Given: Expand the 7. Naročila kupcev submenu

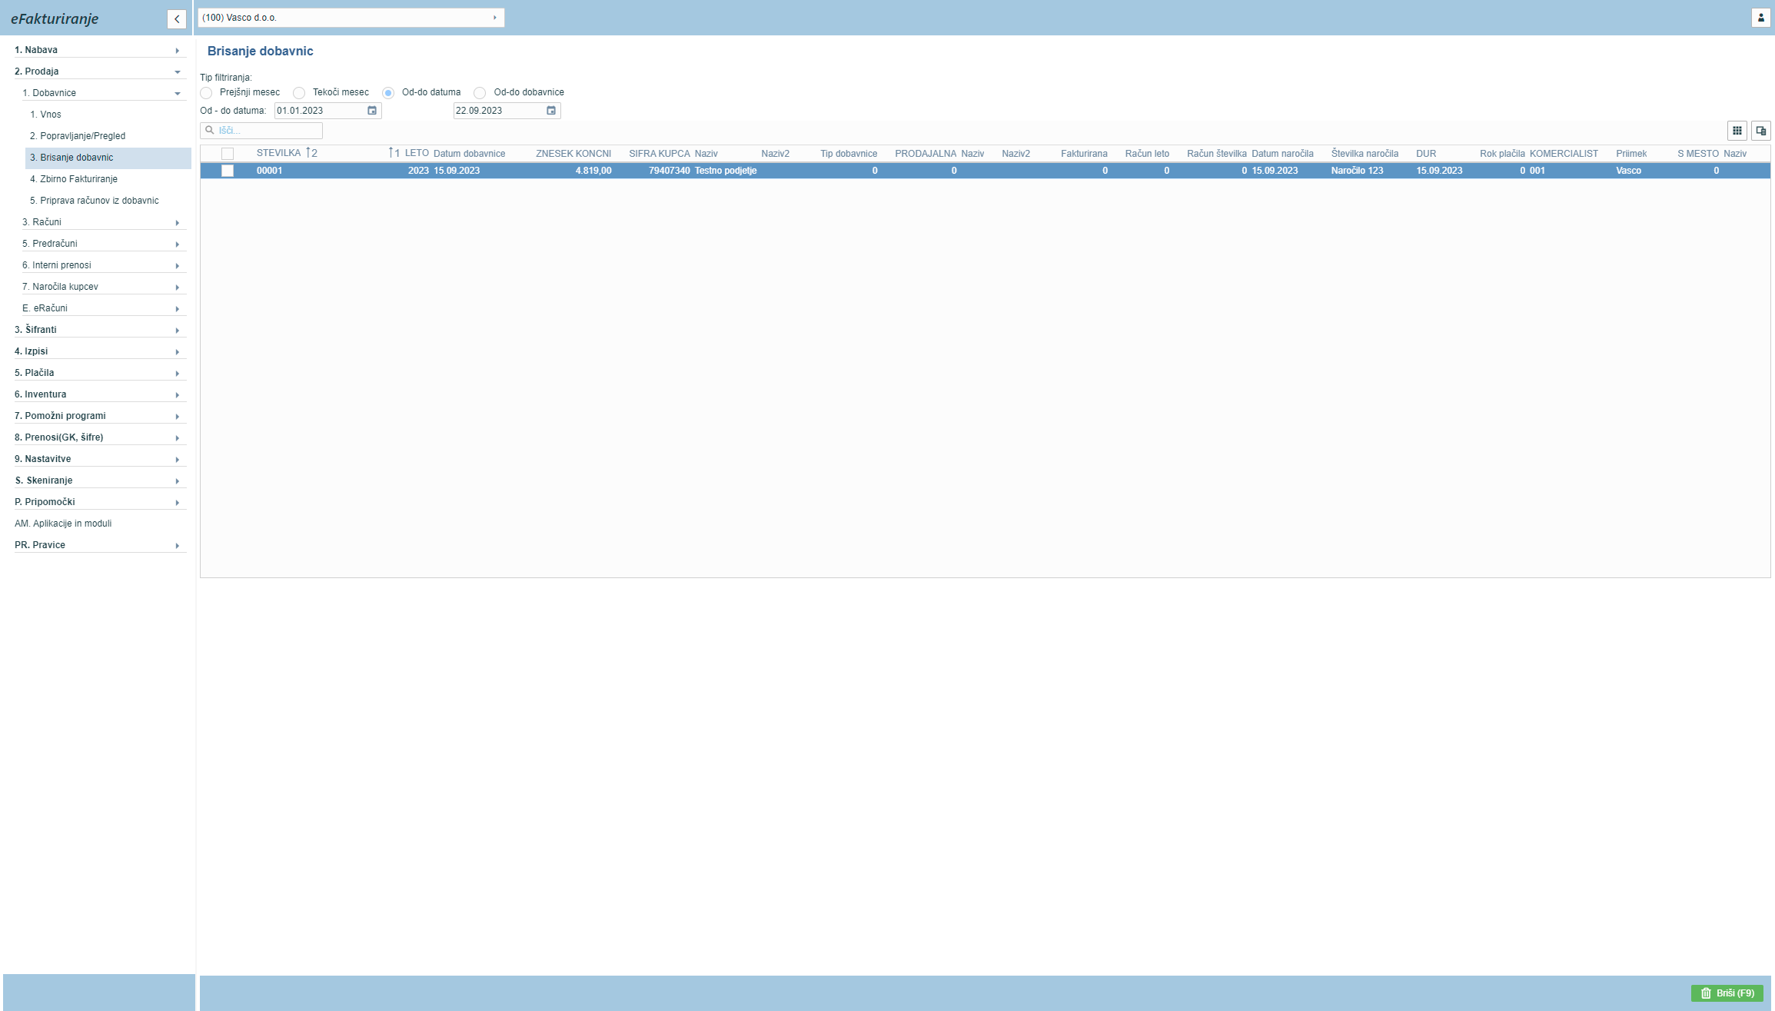Looking at the screenshot, I should click(x=104, y=287).
